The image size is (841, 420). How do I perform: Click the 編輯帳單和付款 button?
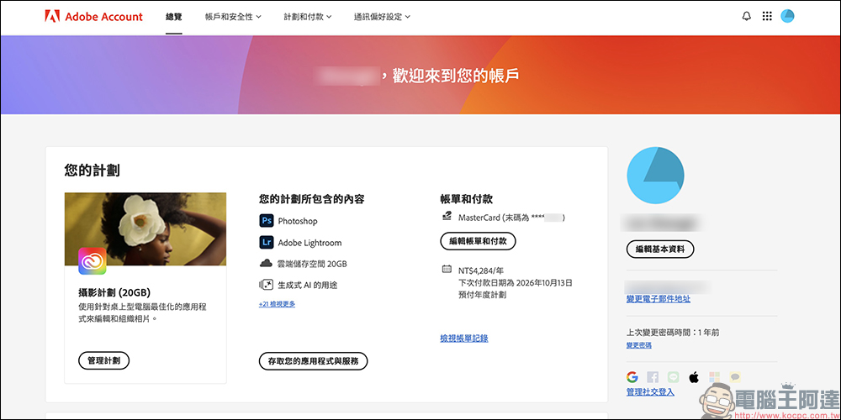[x=478, y=241]
